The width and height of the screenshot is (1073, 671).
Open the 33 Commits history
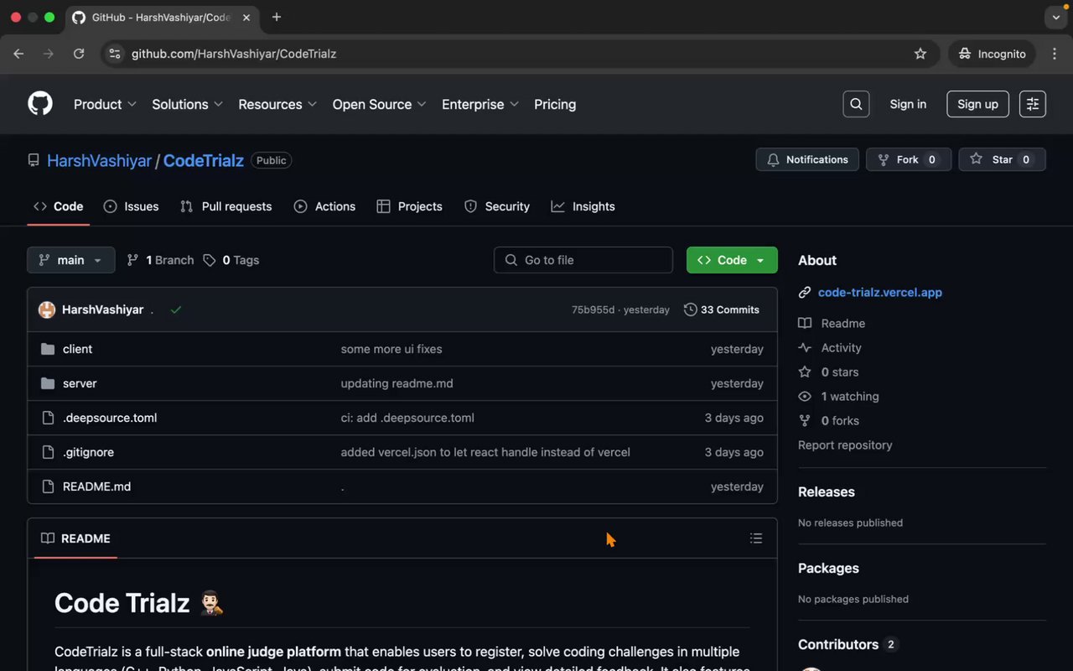click(x=722, y=309)
